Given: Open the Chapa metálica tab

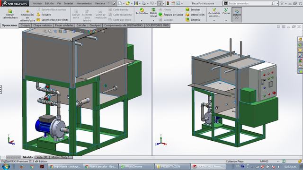Looking at the screenshot, I should pyautogui.click(x=43, y=25).
